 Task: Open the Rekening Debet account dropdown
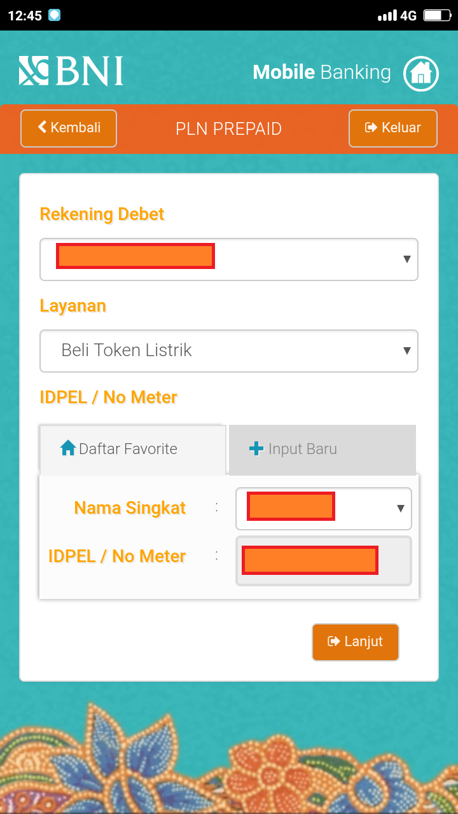click(229, 259)
